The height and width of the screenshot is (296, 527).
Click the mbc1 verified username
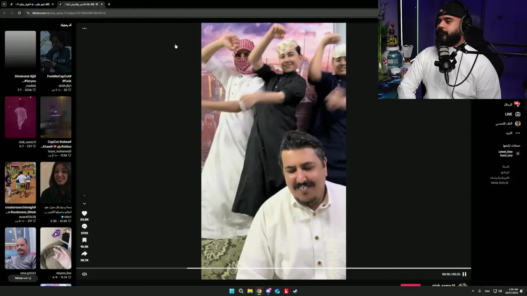(67, 217)
